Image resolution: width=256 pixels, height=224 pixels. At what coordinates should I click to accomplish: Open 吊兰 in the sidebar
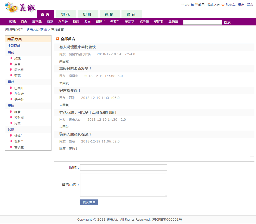17,124
